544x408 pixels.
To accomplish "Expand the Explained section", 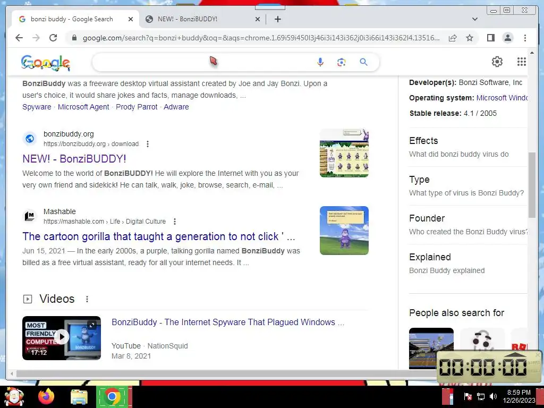I will (x=467, y=263).
